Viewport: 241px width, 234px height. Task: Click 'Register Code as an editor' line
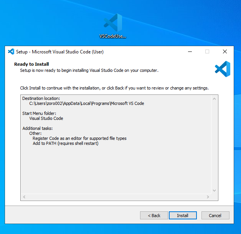click(79, 138)
